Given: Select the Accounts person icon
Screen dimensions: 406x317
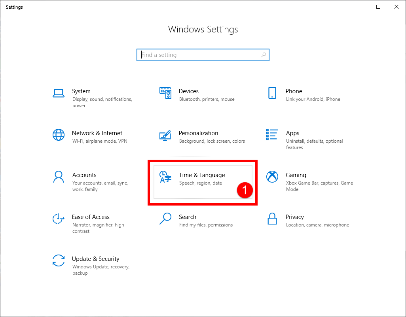Looking at the screenshot, I should click(x=59, y=177).
